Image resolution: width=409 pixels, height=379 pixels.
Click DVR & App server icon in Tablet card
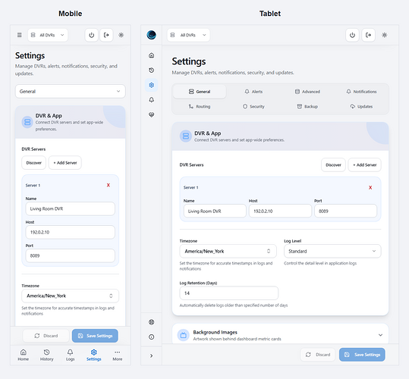(186, 136)
